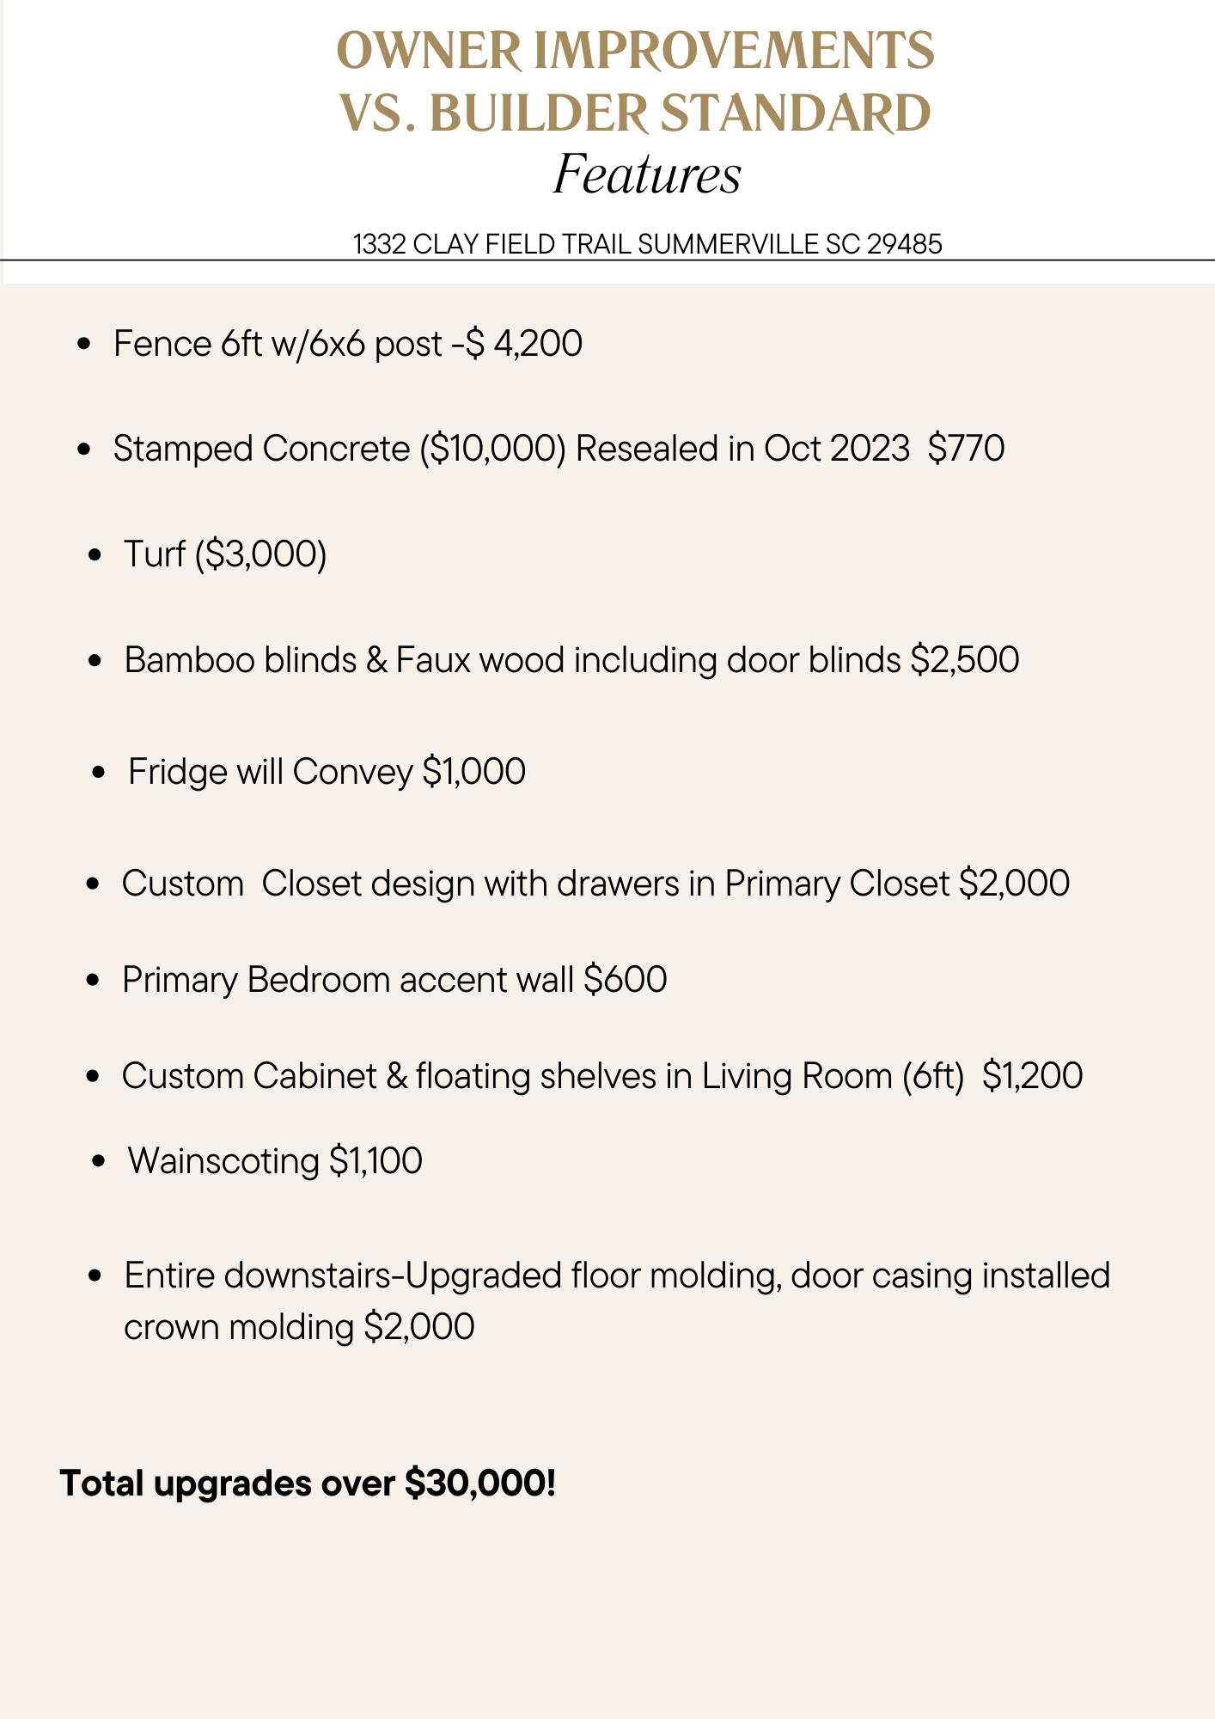Click the italic 'Features' subtitle
The image size is (1215, 1719).
[647, 174]
